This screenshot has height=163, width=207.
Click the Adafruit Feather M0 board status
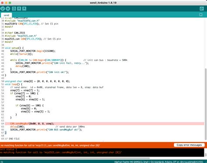pyautogui.click(x=159, y=162)
